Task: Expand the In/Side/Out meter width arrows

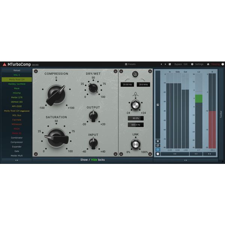Action: pyautogui.click(x=175, y=154)
